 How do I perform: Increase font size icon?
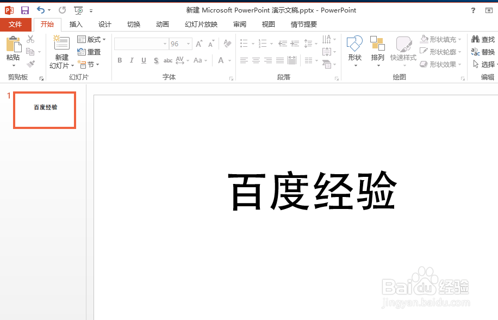(x=199, y=44)
